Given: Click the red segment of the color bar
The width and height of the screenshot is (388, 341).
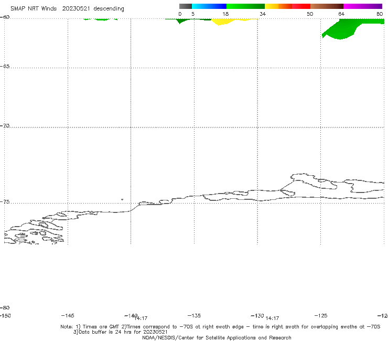Looking at the screenshot, I should [x=301, y=6].
